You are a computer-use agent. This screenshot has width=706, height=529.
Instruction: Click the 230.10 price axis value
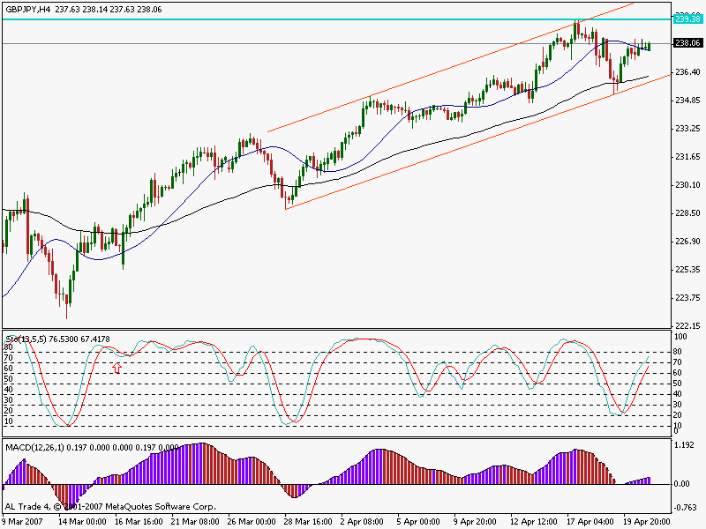tap(687, 185)
